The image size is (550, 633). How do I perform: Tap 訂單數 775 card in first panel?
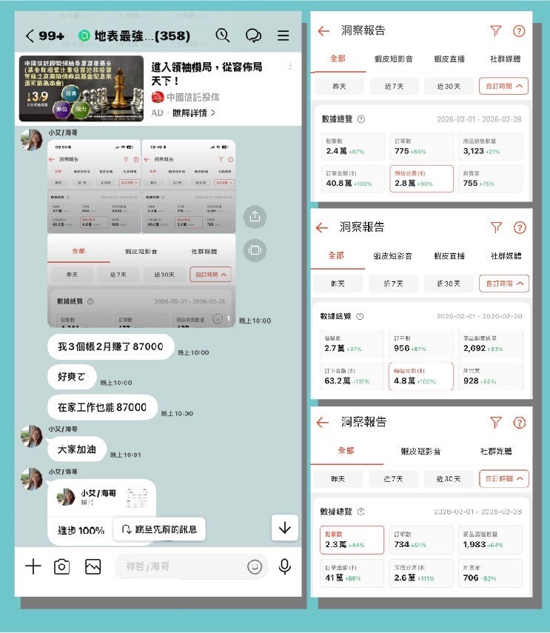click(421, 147)
